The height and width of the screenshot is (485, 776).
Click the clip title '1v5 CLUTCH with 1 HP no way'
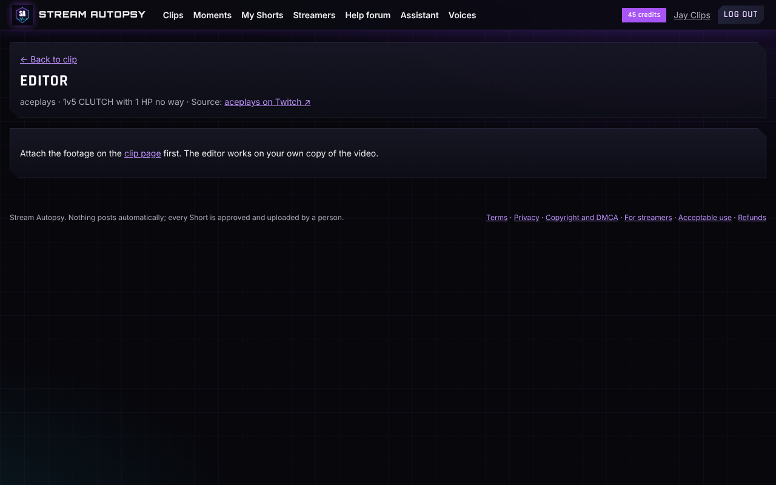pyautogui.click(x=124, y=102)
